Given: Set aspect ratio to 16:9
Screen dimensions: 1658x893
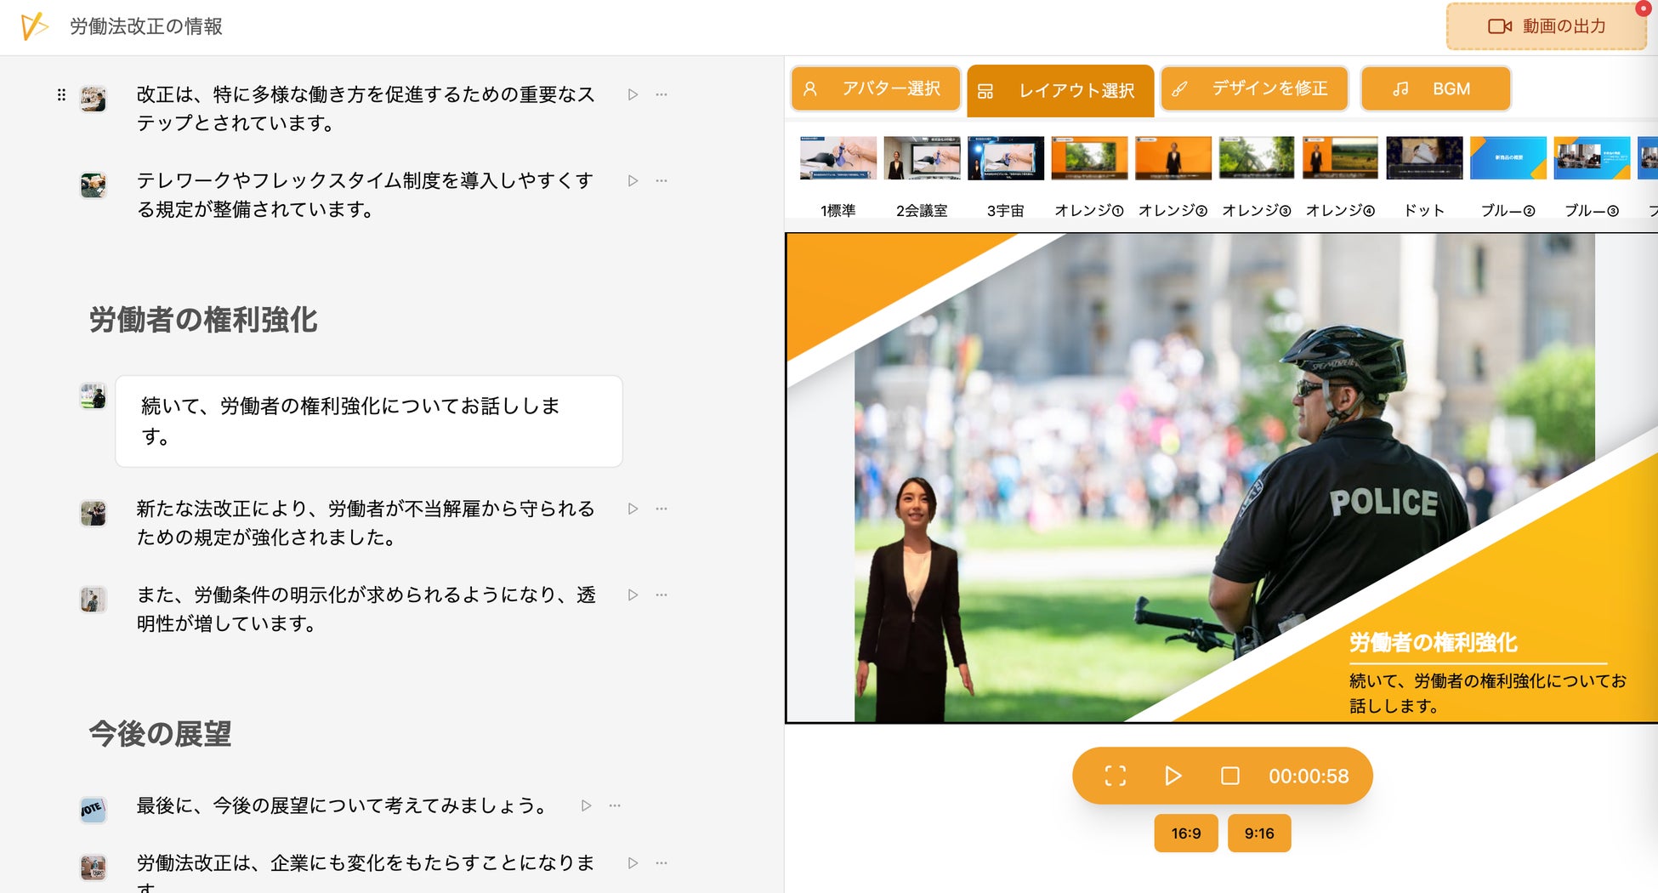Looking at the screenshot, I should [1186, 833].
